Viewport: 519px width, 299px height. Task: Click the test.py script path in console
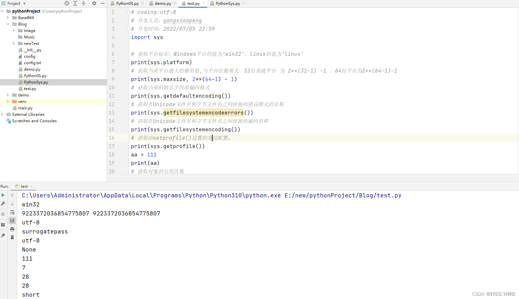click(343, 195)
